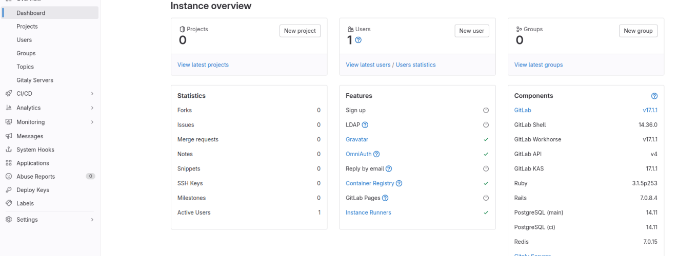Click the Sign up power-off status icon
677x256 pixels.
click(486, 110)
